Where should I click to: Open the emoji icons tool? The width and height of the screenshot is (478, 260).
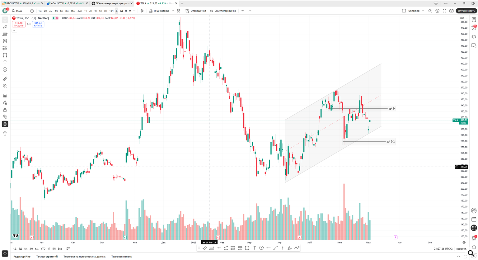(x=5, y=70)
